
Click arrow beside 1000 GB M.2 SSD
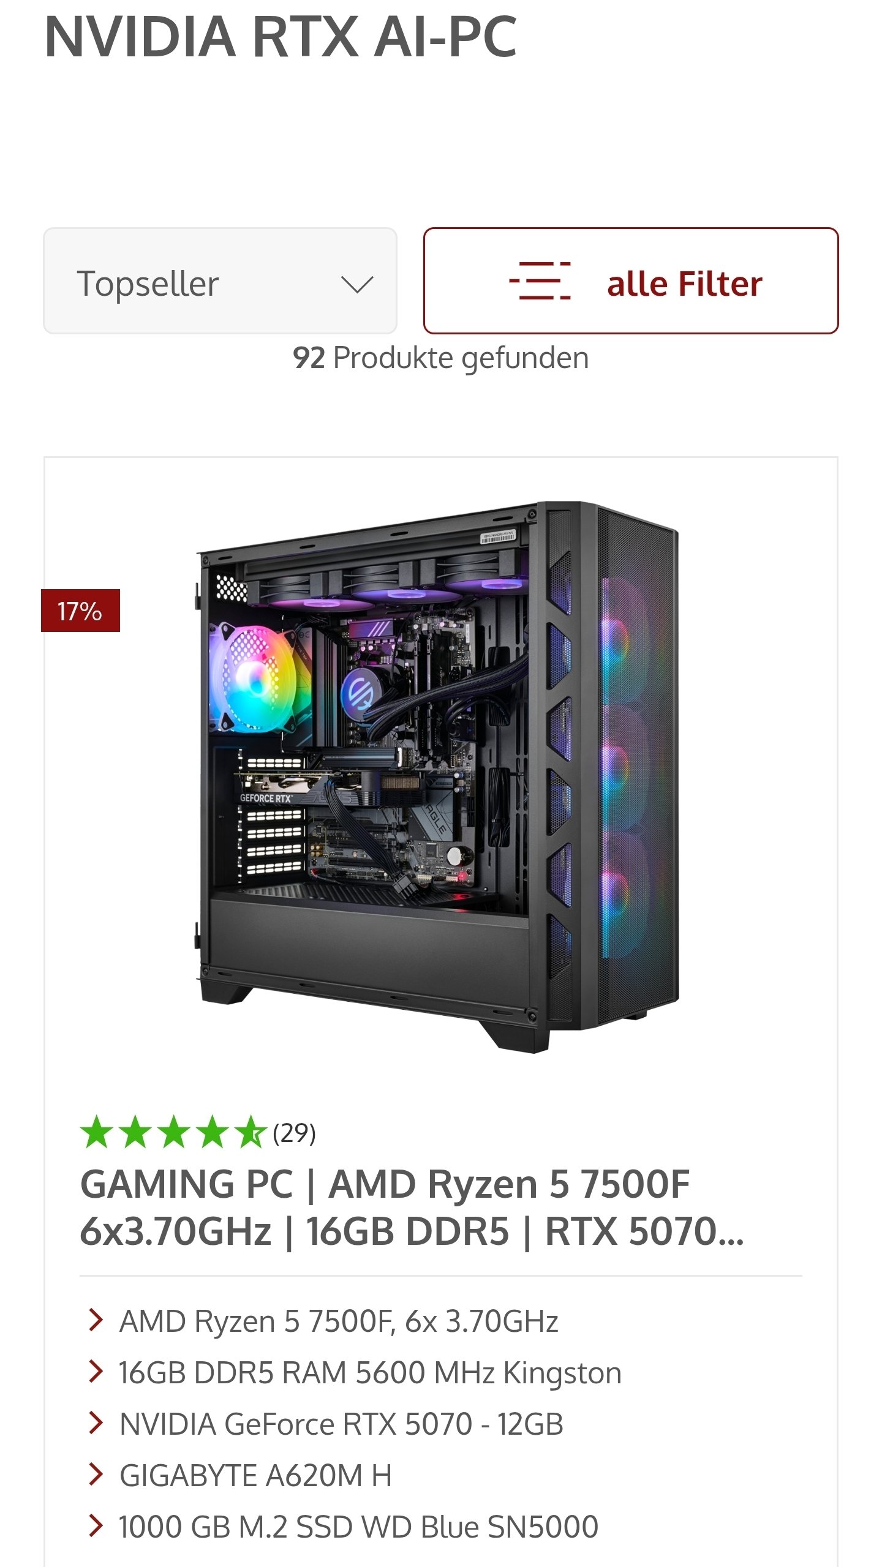(95, 1526)
